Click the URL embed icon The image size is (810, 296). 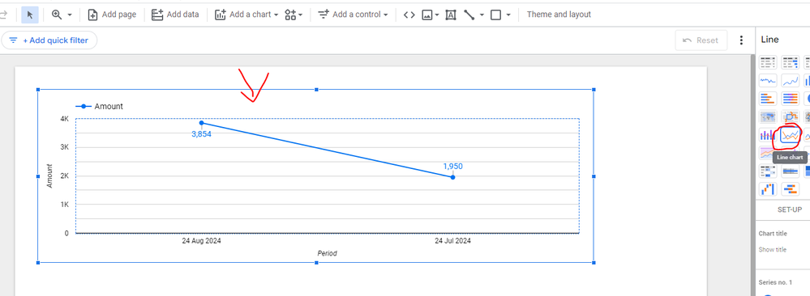pos(409,15)
